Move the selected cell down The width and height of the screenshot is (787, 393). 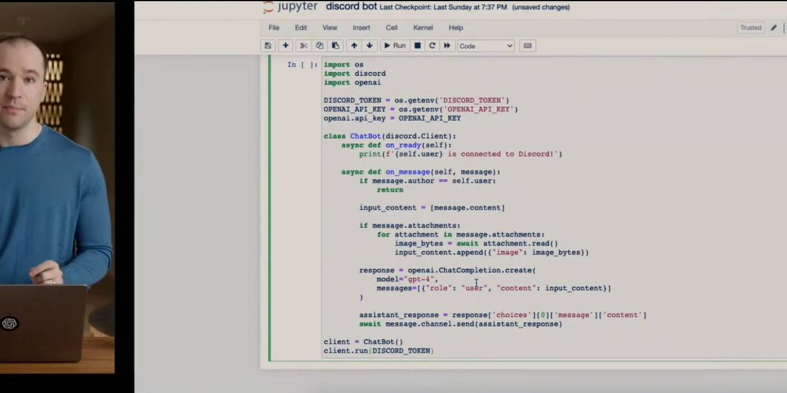pos(369,45)
